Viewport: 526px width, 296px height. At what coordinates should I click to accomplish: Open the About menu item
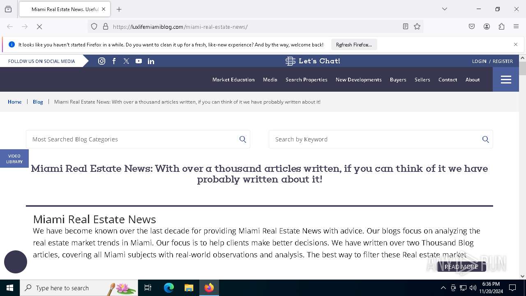click(473, 80)
